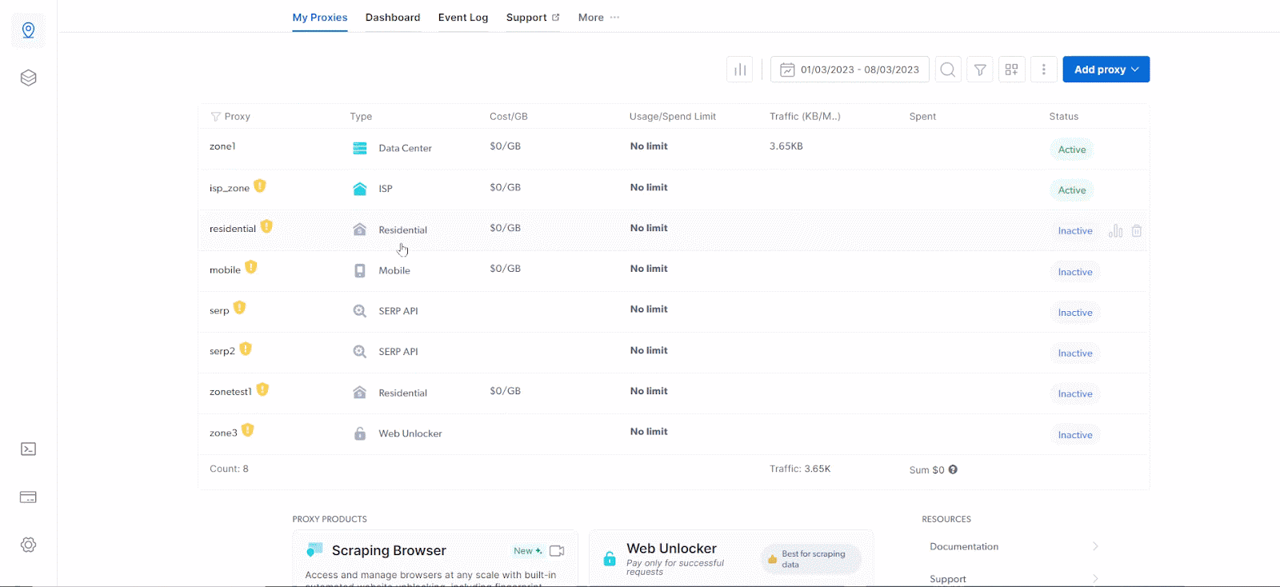Open the Scraping Browser product card
The image size is (1280, 587).
pos(435,558)
